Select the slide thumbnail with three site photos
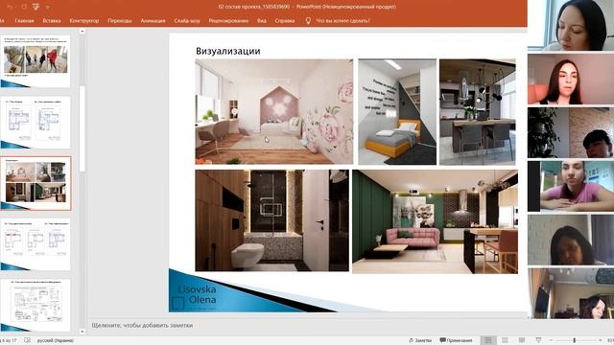The height and width of the screenshot is (345, 614). click(x=35, y=61)
